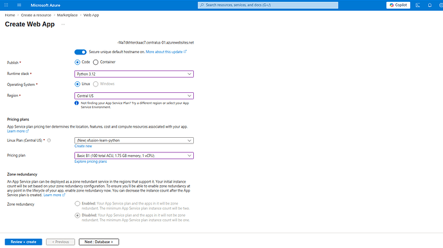
Task: Toggle Secure unique default hostname switch
Action: tap(80, 52)
